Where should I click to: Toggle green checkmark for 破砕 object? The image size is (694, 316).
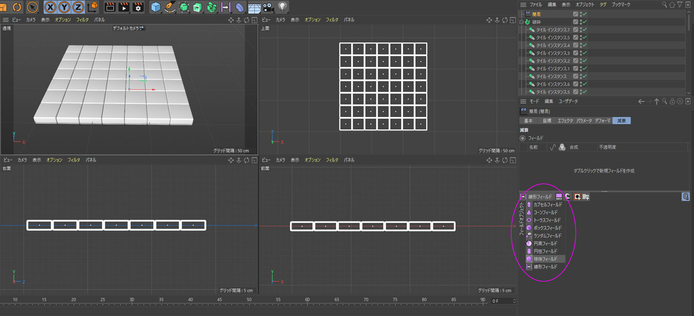pyautogui.click(x=584, y=22)
